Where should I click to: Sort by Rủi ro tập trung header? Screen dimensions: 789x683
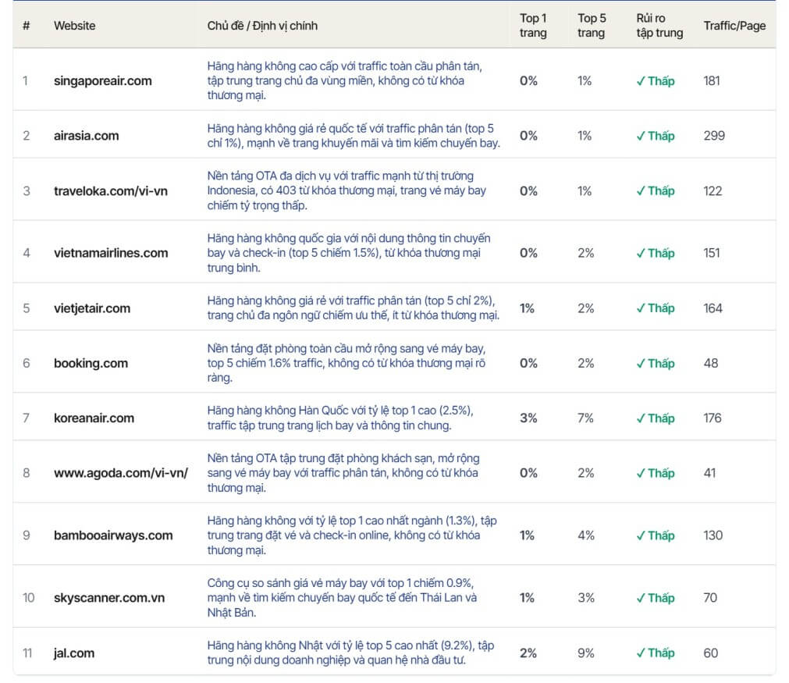(659, 26)
